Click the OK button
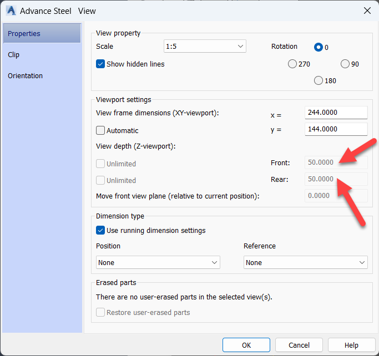 pos(246,345)
